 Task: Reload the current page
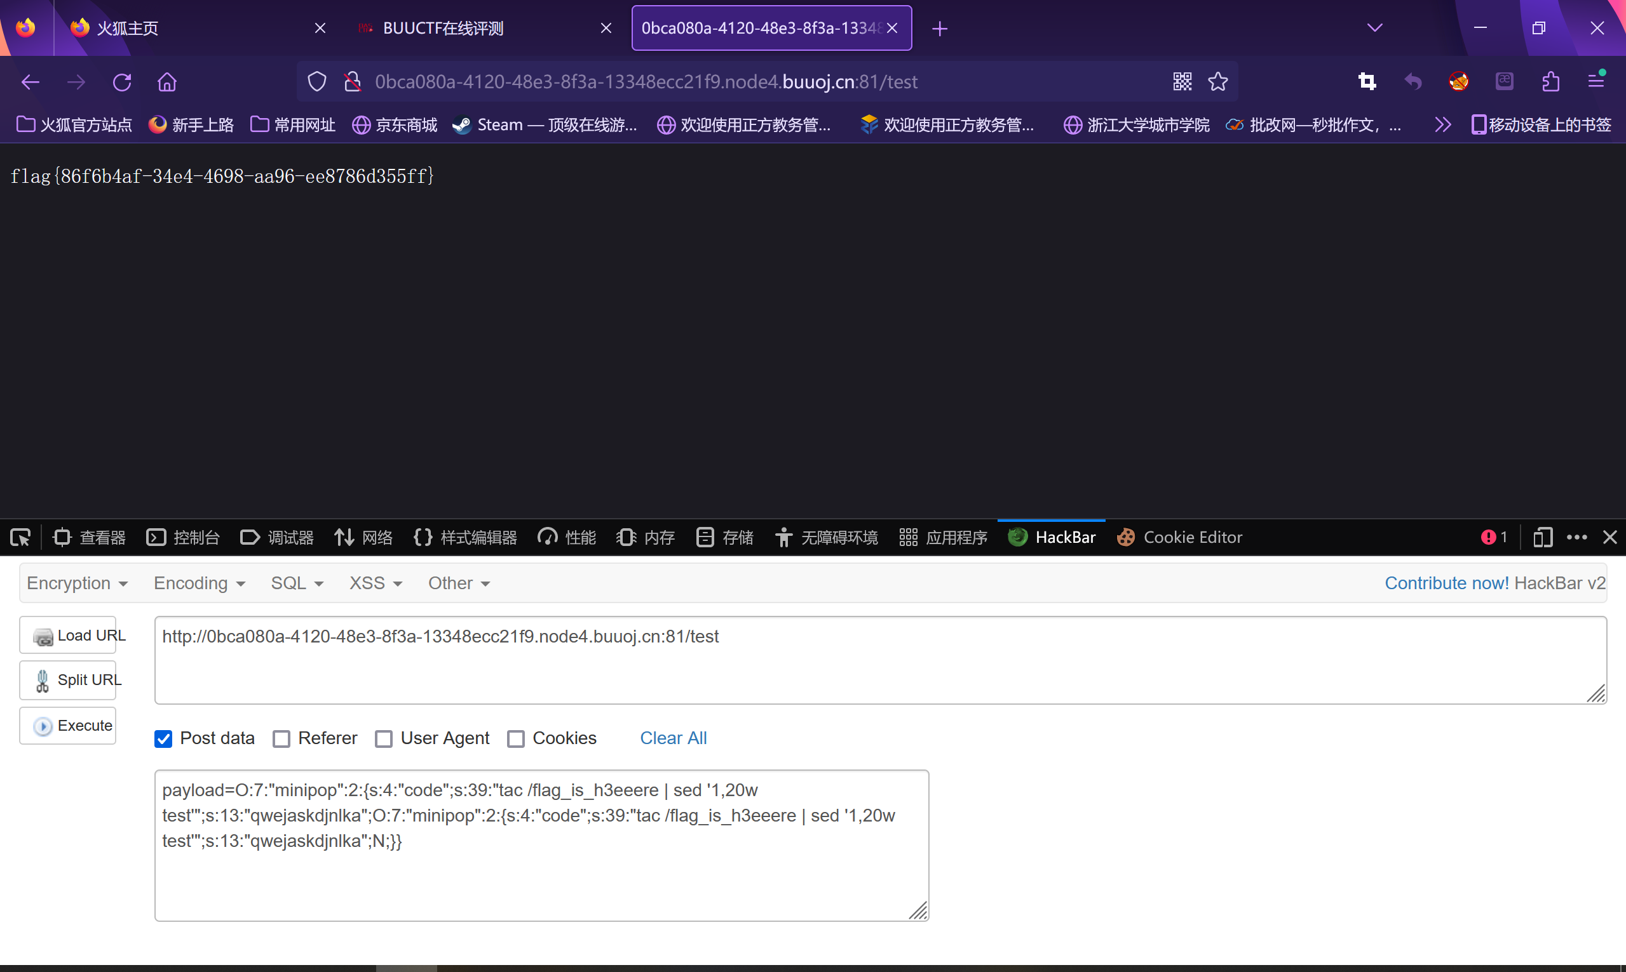tap(122, 82)
